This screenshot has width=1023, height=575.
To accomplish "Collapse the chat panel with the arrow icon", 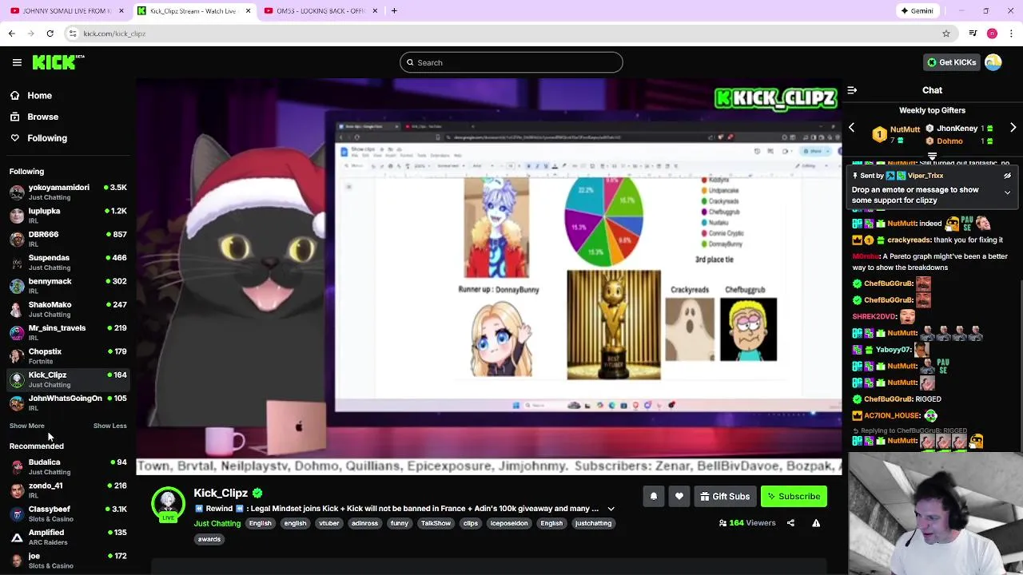I will [852, 90].
